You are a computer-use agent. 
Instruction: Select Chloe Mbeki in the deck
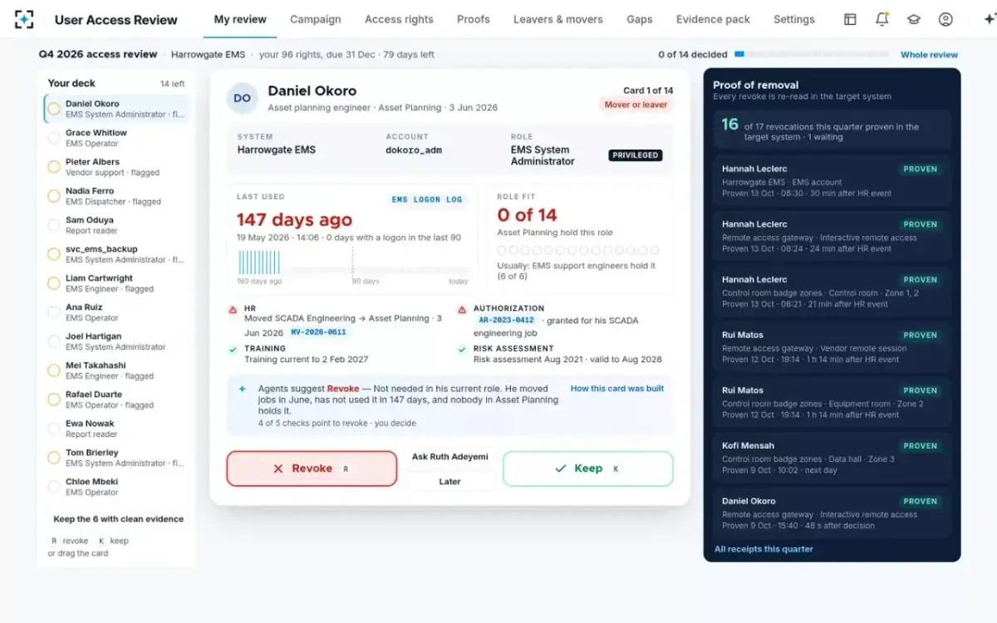point(116,487)
